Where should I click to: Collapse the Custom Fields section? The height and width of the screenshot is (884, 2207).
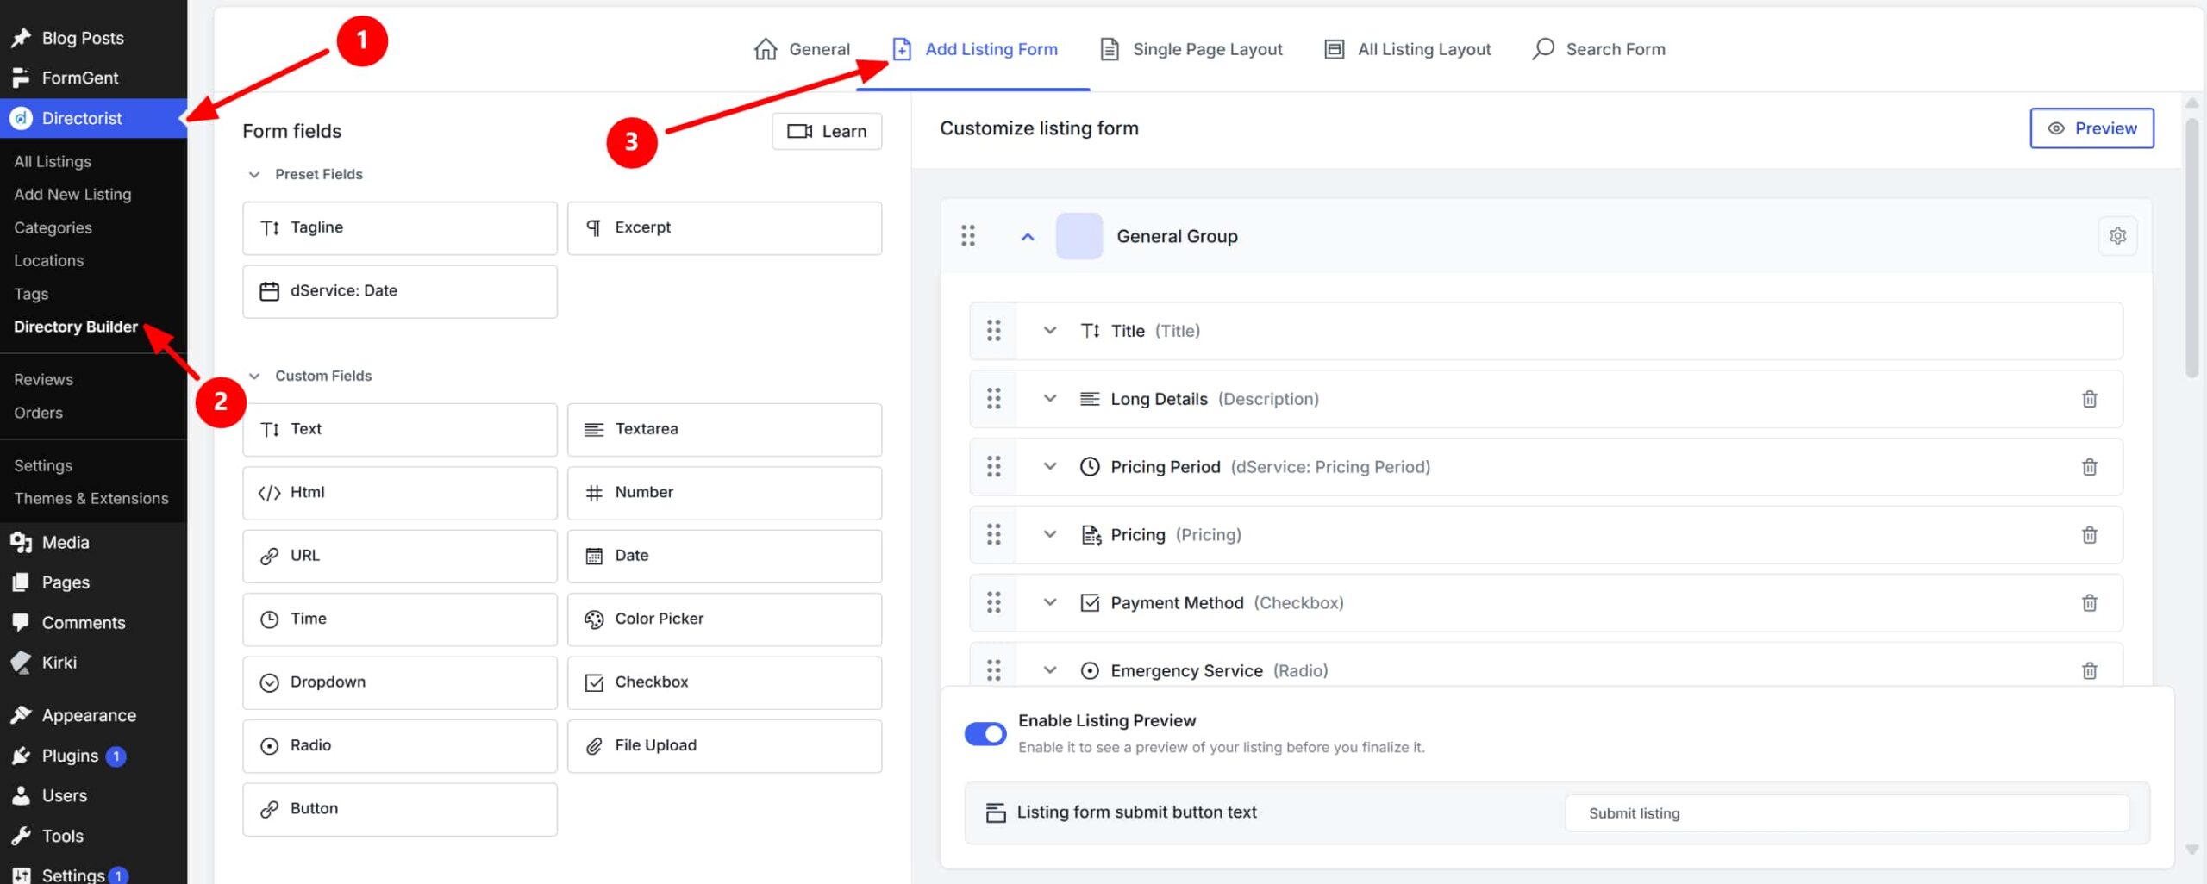click(x=254, y=377)
